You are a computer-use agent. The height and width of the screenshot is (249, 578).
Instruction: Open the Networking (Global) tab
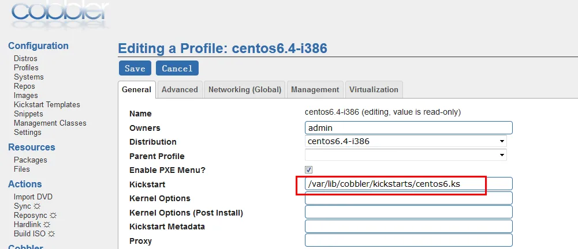pos(245,90)
